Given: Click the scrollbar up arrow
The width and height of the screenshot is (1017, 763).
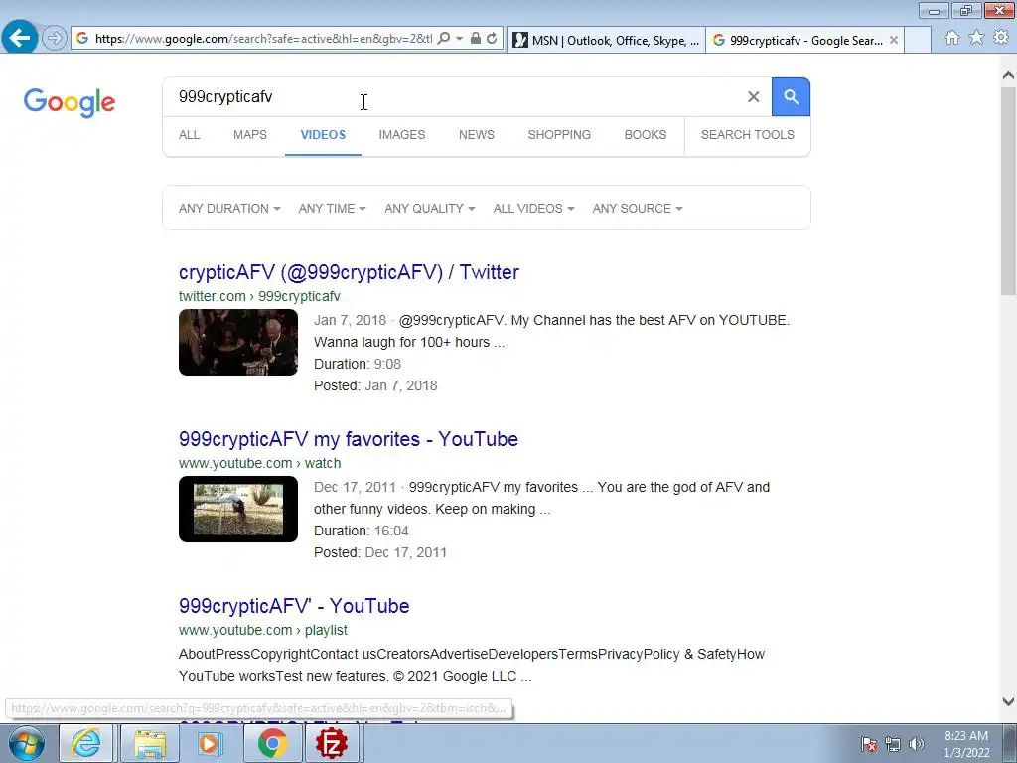Looking at the screenshot, I should [1008, 76].
